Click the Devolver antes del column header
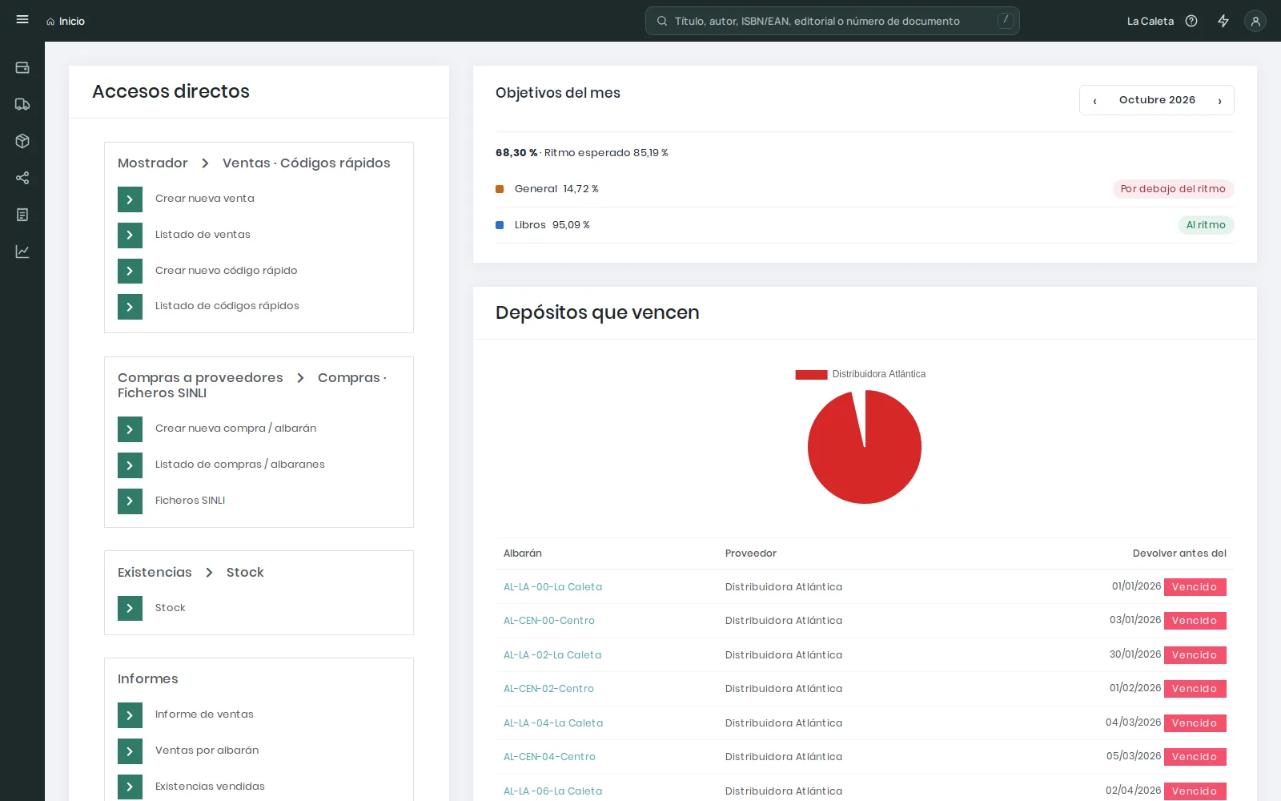Image resolution: width=1281 pixels, height=801 pixels. click(x=1179, y=553)
